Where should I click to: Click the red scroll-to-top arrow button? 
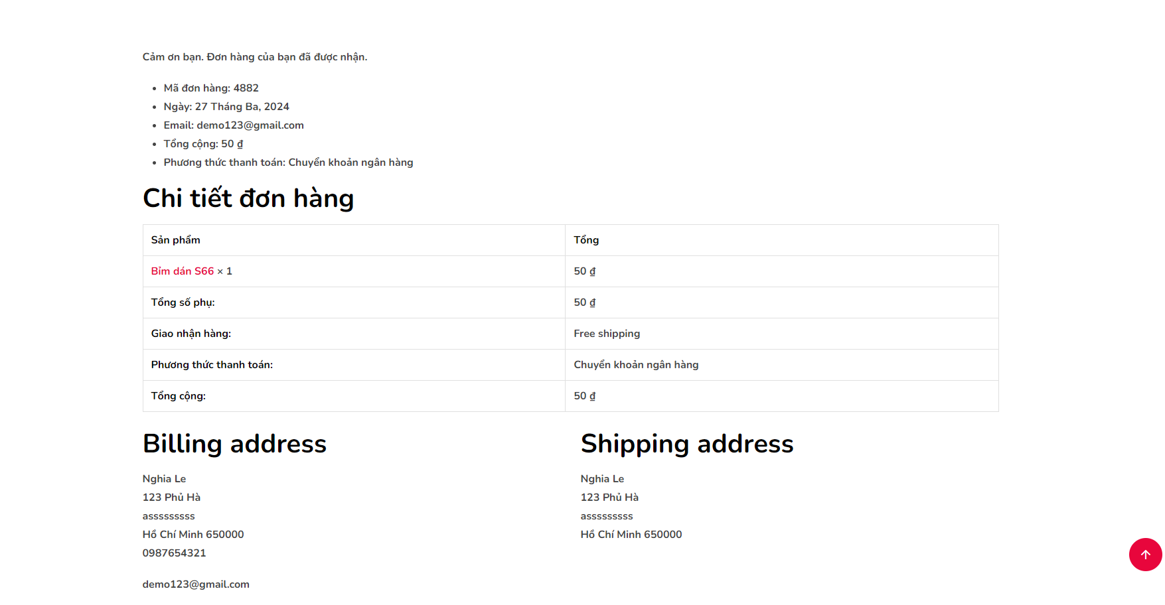point(1145,555)
